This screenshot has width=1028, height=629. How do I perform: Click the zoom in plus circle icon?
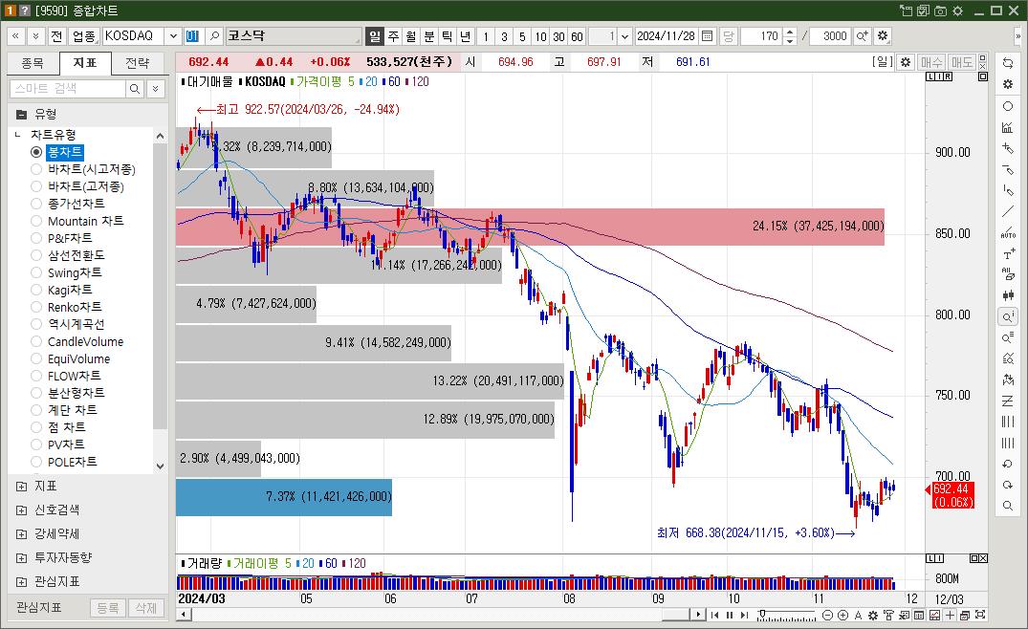[842, 616]
